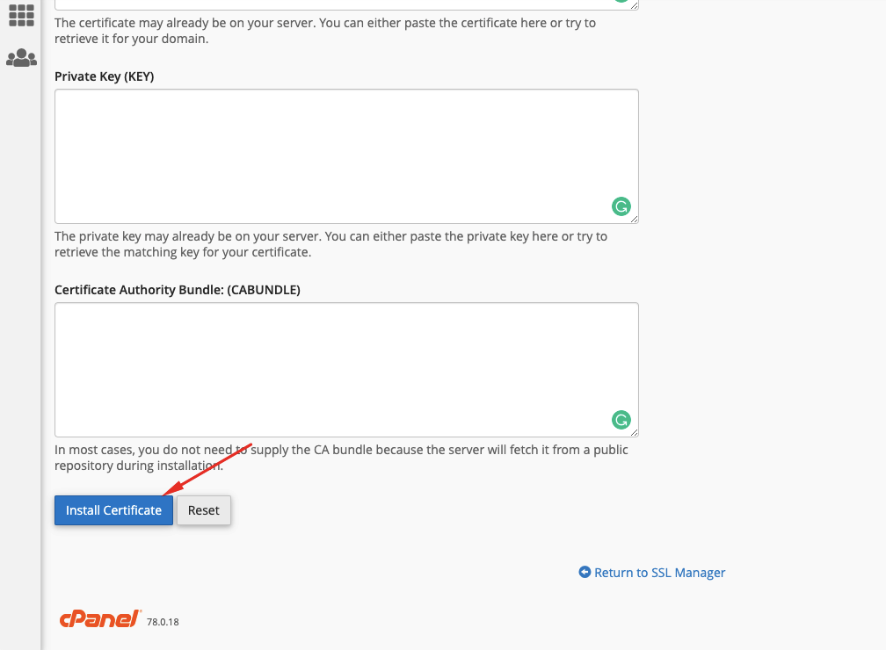Open the cPanel home grid icon
Screen dimensions: 886x650
coord(21,15)
